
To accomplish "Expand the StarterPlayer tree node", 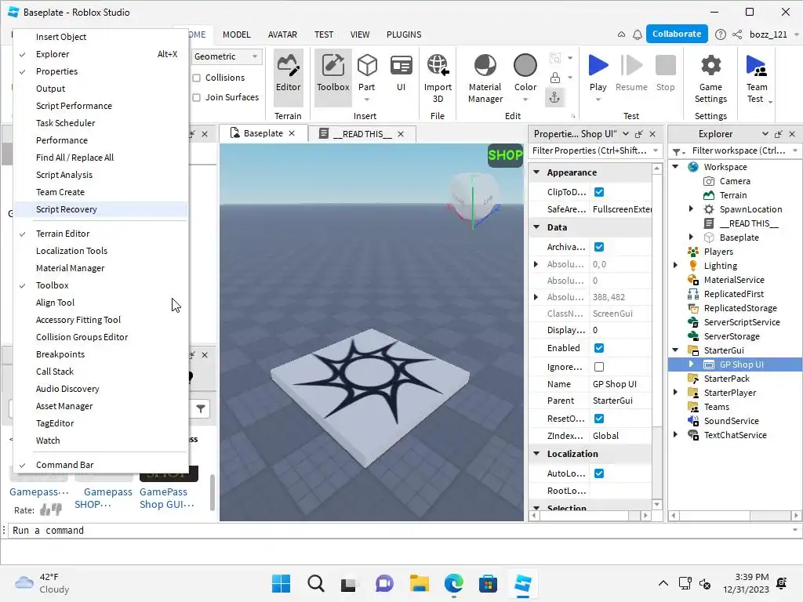I will click(x=675, y=393).
